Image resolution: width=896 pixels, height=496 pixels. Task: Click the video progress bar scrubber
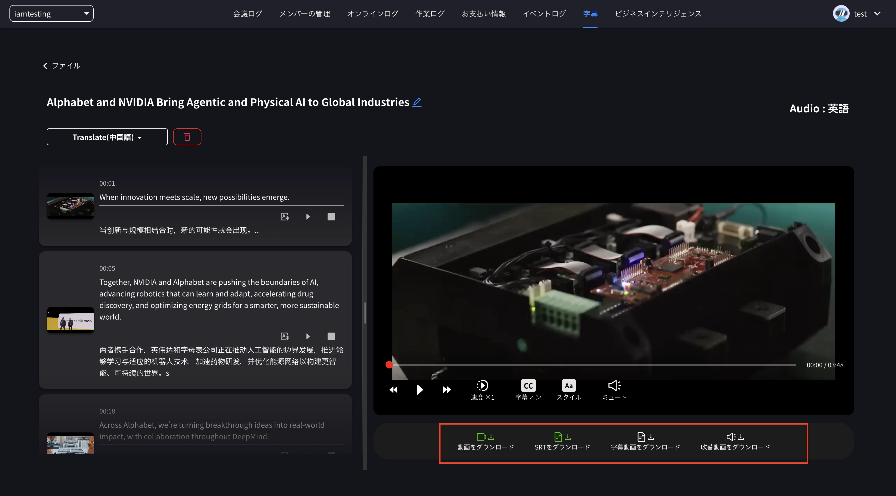389,365
